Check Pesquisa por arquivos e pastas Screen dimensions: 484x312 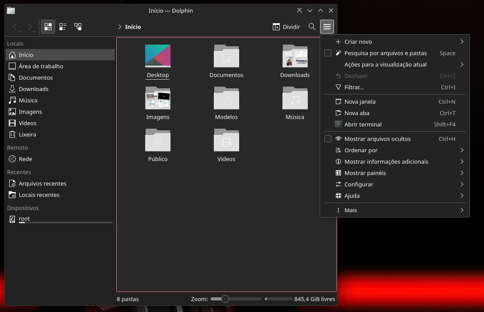328,53
